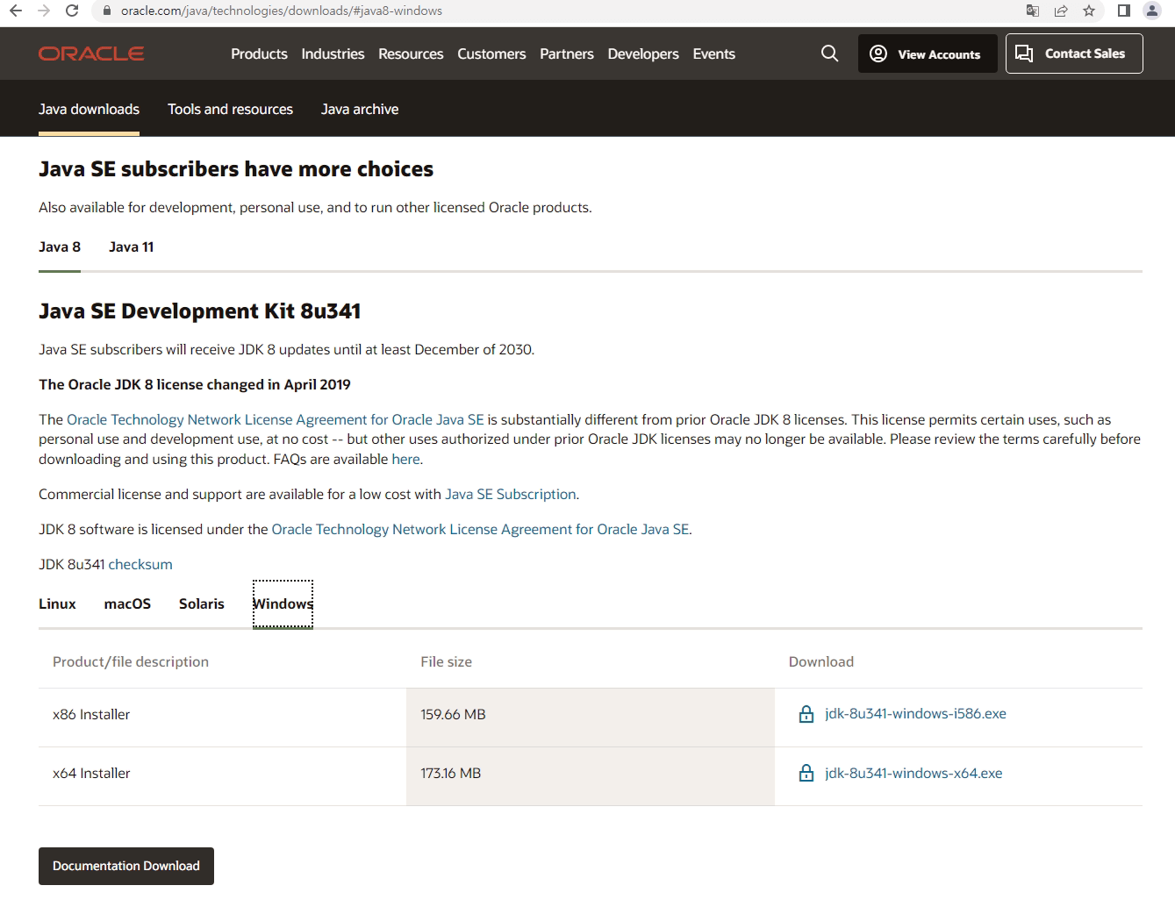This screenshot has width=1175, height=907.
Task: Click the View Accounts button
Action: click(x=928, y=54)
